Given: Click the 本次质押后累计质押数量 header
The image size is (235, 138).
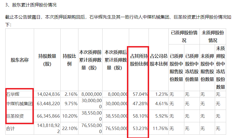Looking at the screenshot, I should [116, 60].
